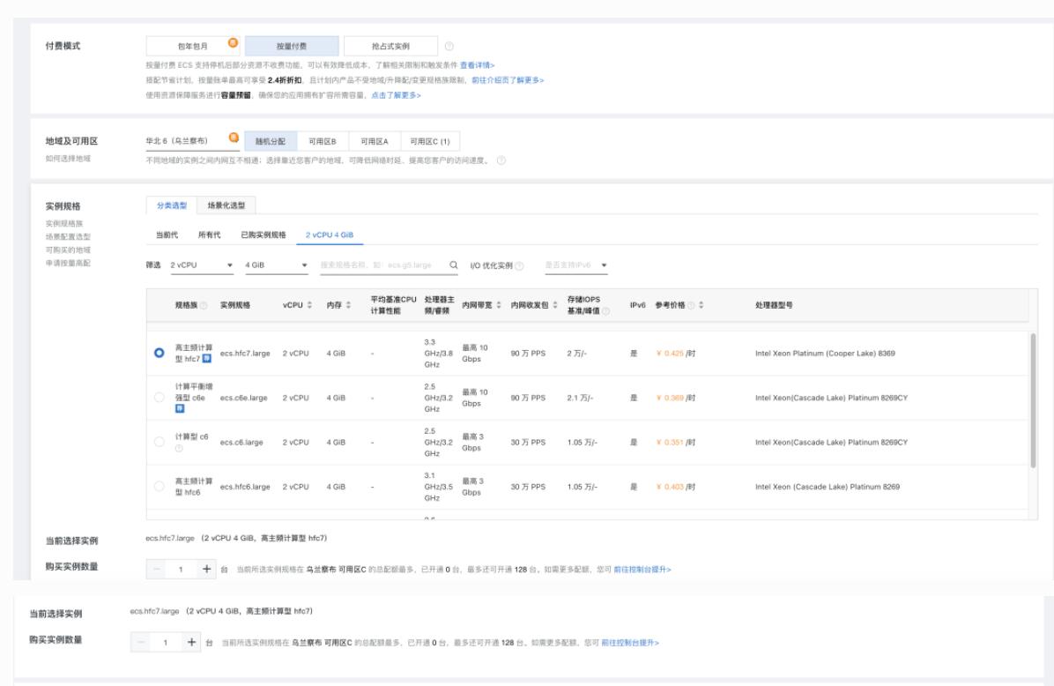The height and width of the screenshot is (686, 1054).
Task: Click help icon beside 规格族 column header
Action: [x=204, y=305]
